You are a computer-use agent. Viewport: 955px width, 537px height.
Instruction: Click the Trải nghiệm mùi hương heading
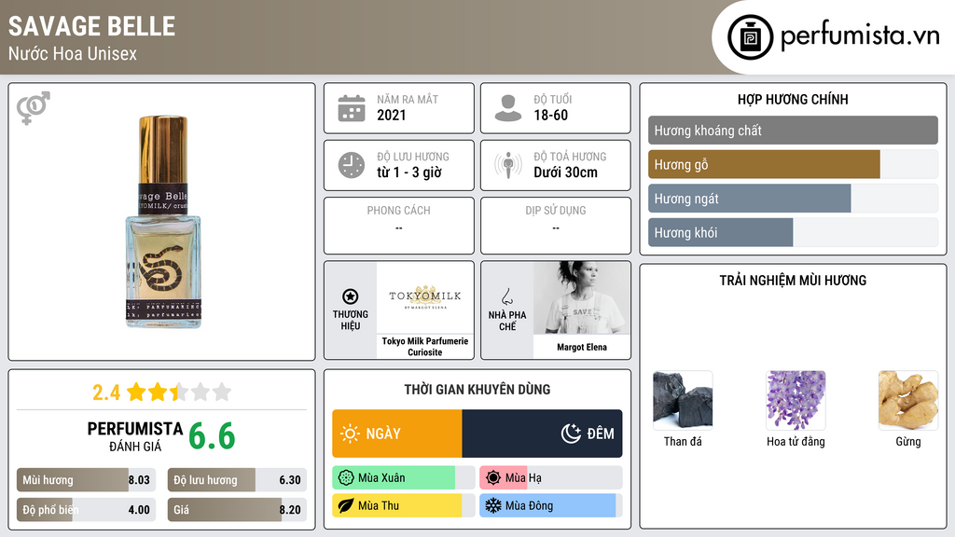(793, 281)
